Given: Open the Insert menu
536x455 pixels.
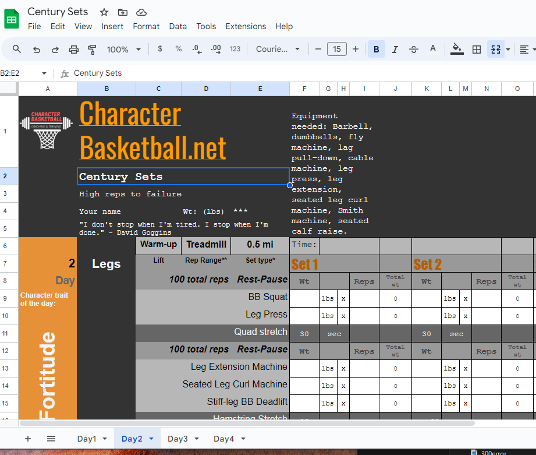Looking at the screenshot, I should (x=112, y=26).
